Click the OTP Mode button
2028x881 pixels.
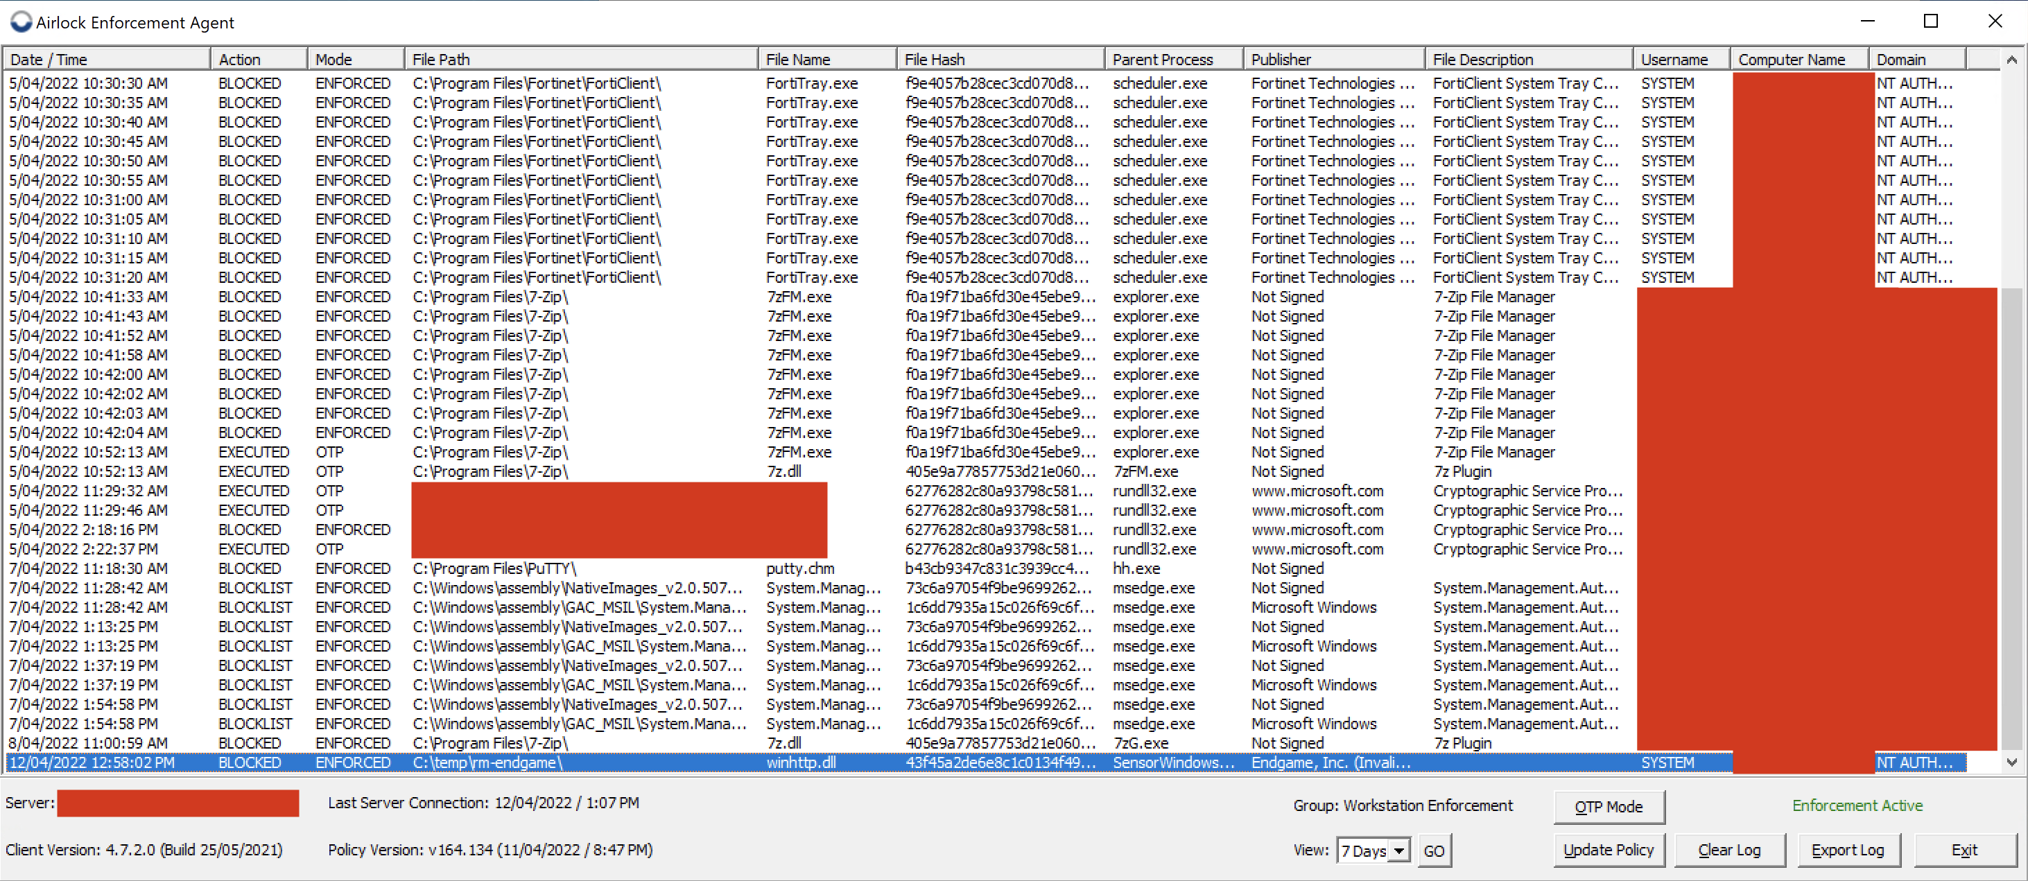(x=1609, y=806)
